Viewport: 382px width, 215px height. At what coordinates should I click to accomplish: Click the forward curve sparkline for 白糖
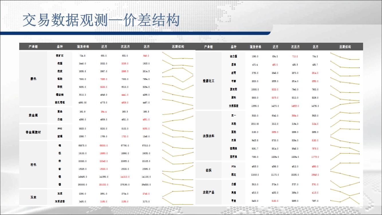point(345,184)
